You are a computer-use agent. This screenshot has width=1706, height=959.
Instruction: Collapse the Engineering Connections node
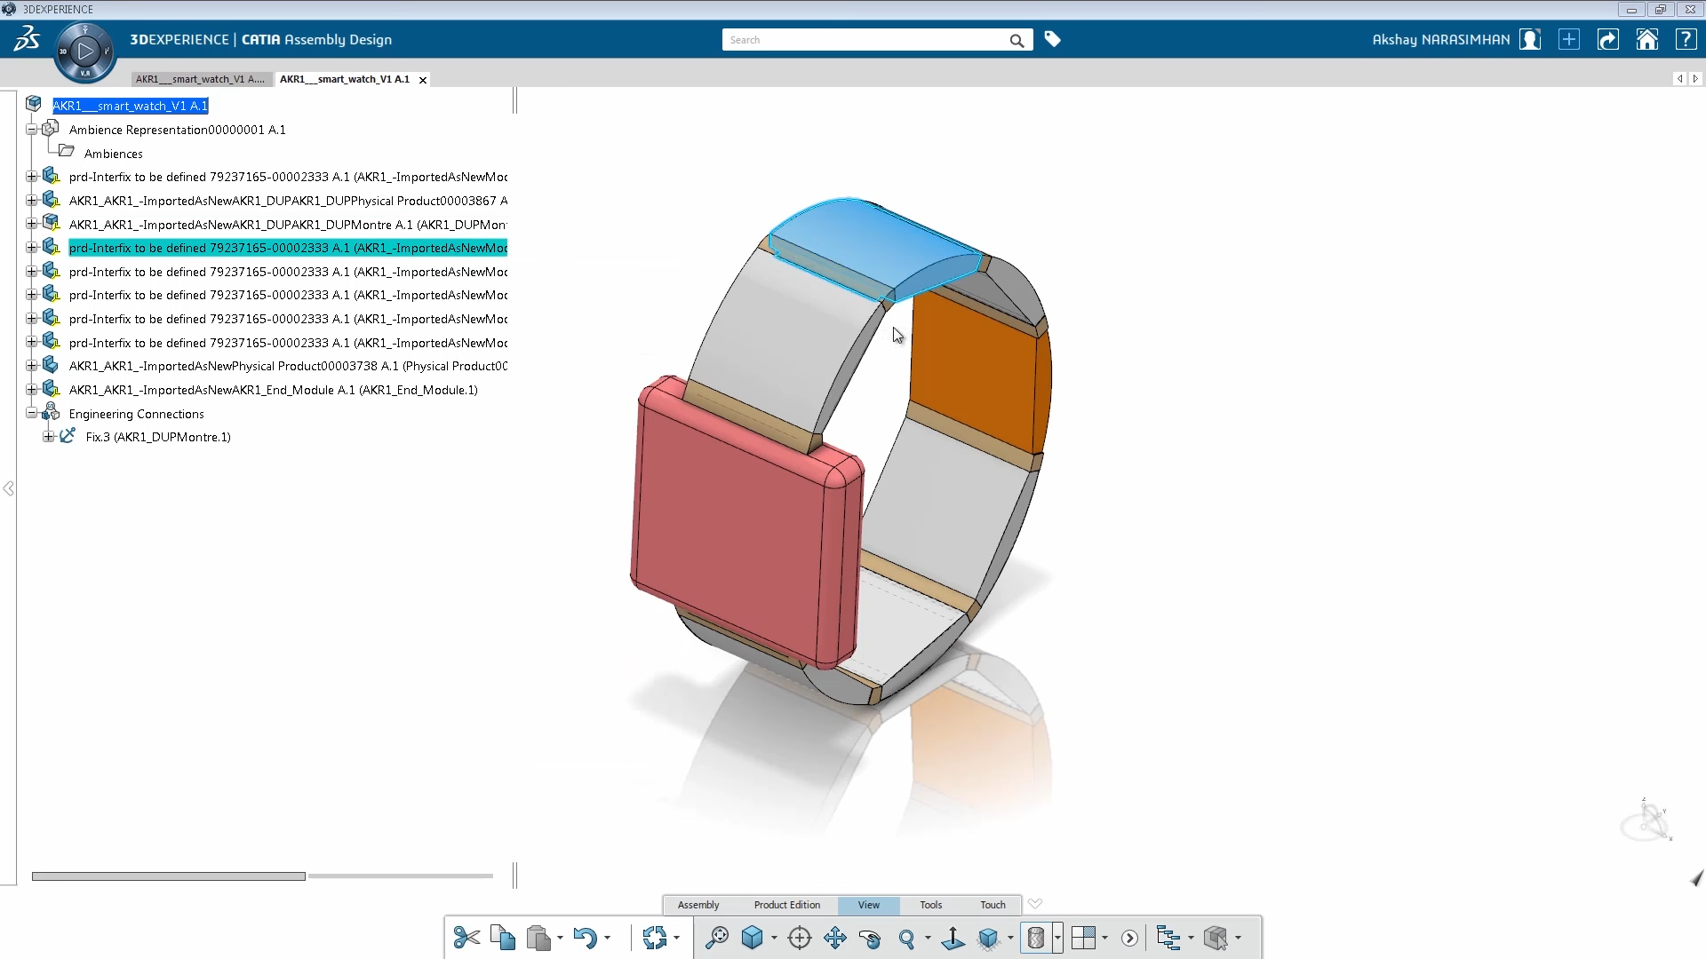(31, 413)
